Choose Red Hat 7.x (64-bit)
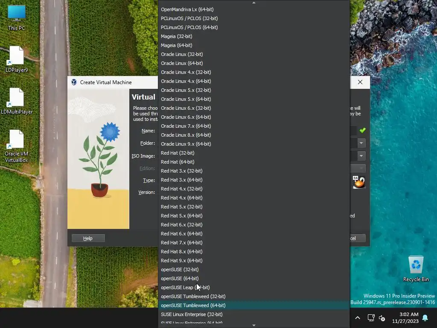 (x=253, y=243)
